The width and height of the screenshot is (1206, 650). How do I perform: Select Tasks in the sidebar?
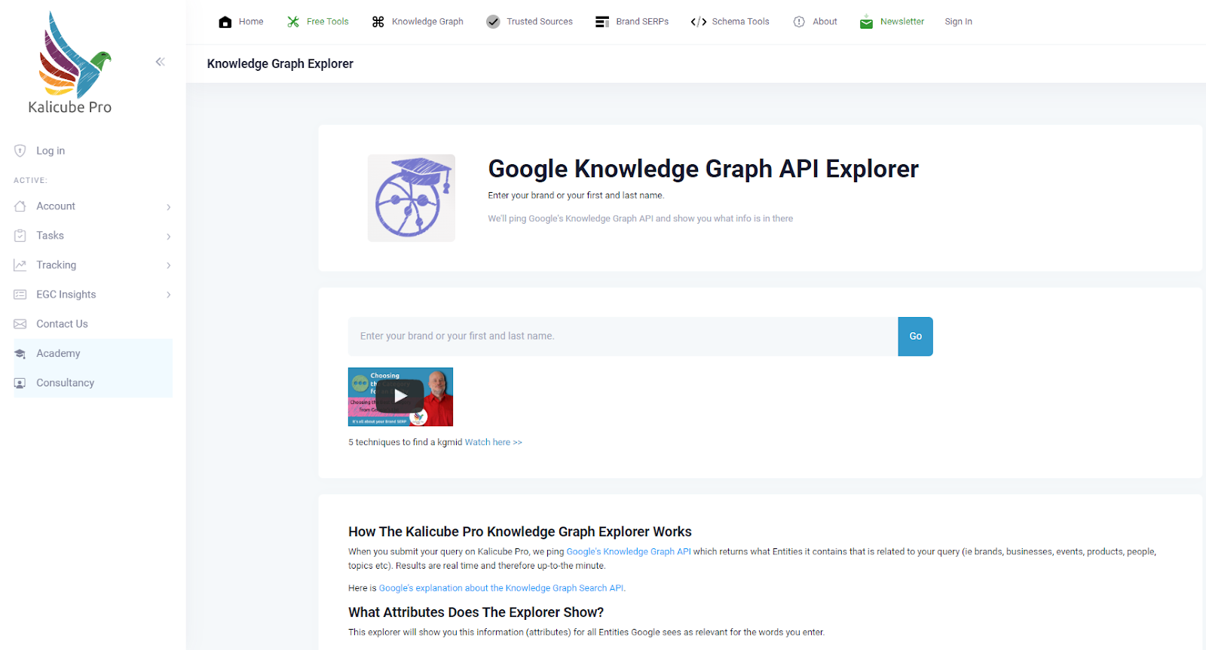[x=50, y=236]
